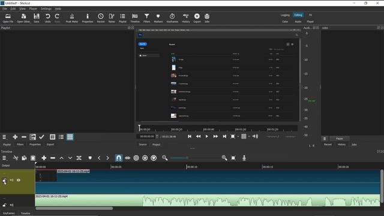Switch to the FX layout
The width and height of the screenshot is (384, 216).
[310, 15]
